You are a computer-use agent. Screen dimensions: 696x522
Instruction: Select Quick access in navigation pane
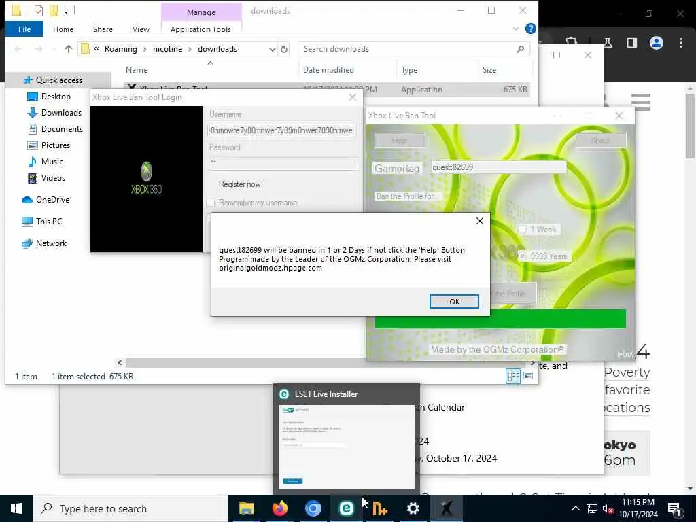58,80
